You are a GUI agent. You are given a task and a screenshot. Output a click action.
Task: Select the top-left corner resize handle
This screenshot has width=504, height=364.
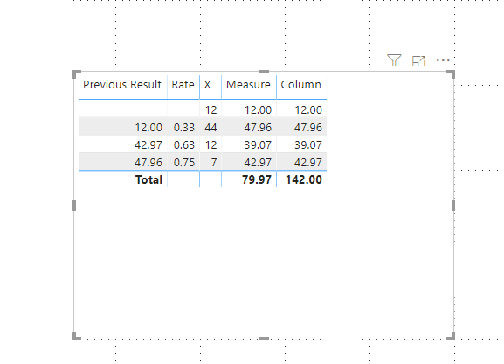(77, 74)
